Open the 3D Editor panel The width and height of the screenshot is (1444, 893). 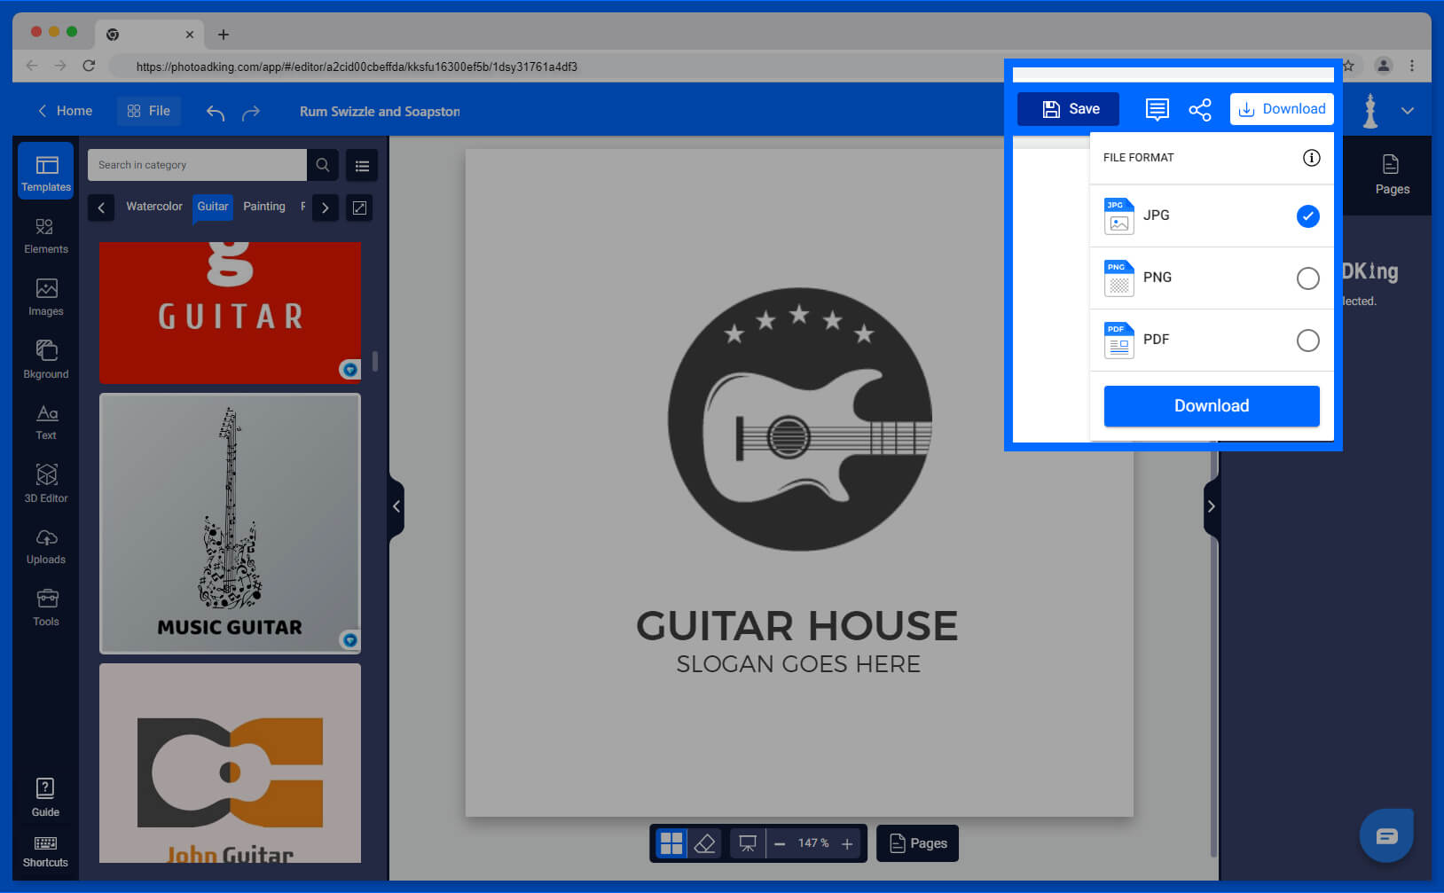coord(45,482)
